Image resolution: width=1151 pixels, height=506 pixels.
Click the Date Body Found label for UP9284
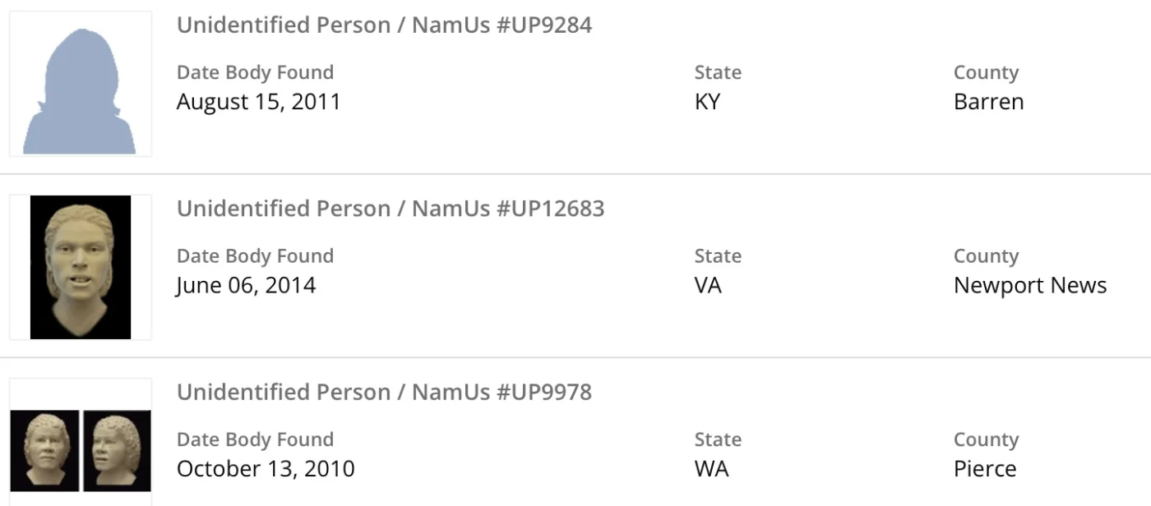255,72
